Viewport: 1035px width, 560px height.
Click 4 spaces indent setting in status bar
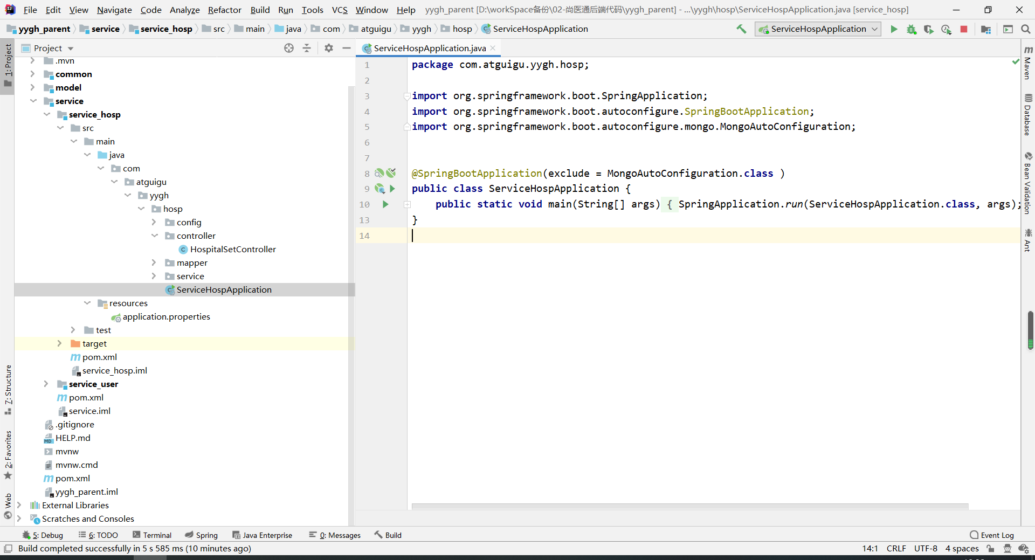[962, 549]
